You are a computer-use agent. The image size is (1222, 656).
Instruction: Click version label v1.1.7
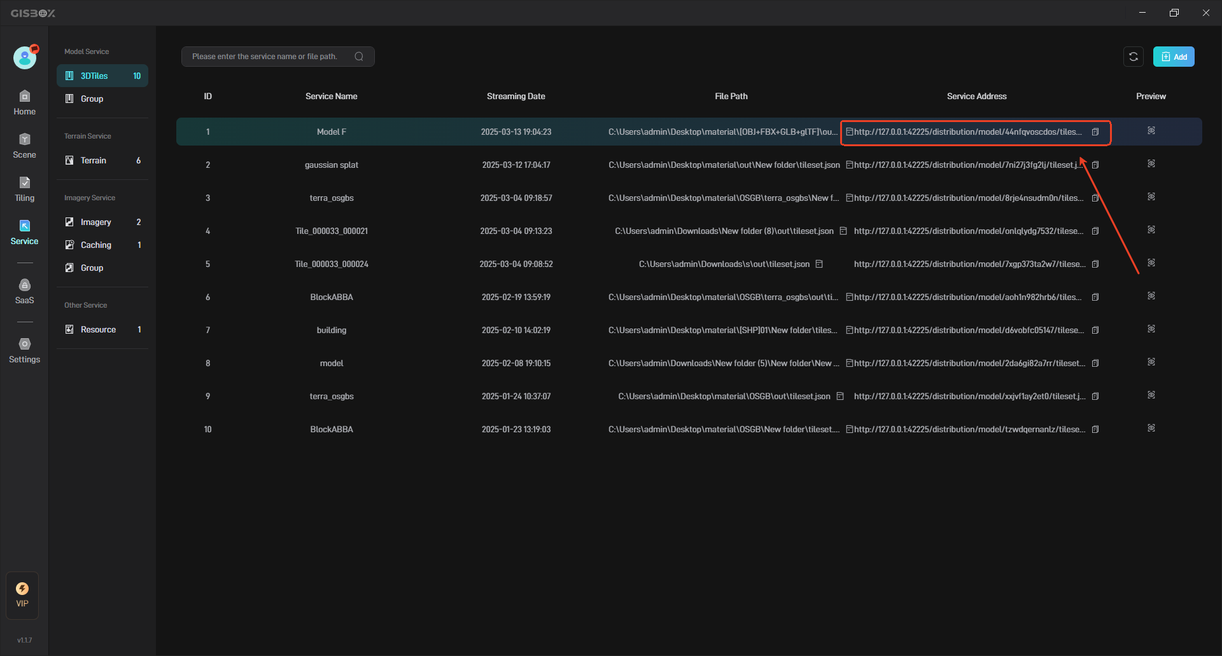tap(24, 640)
